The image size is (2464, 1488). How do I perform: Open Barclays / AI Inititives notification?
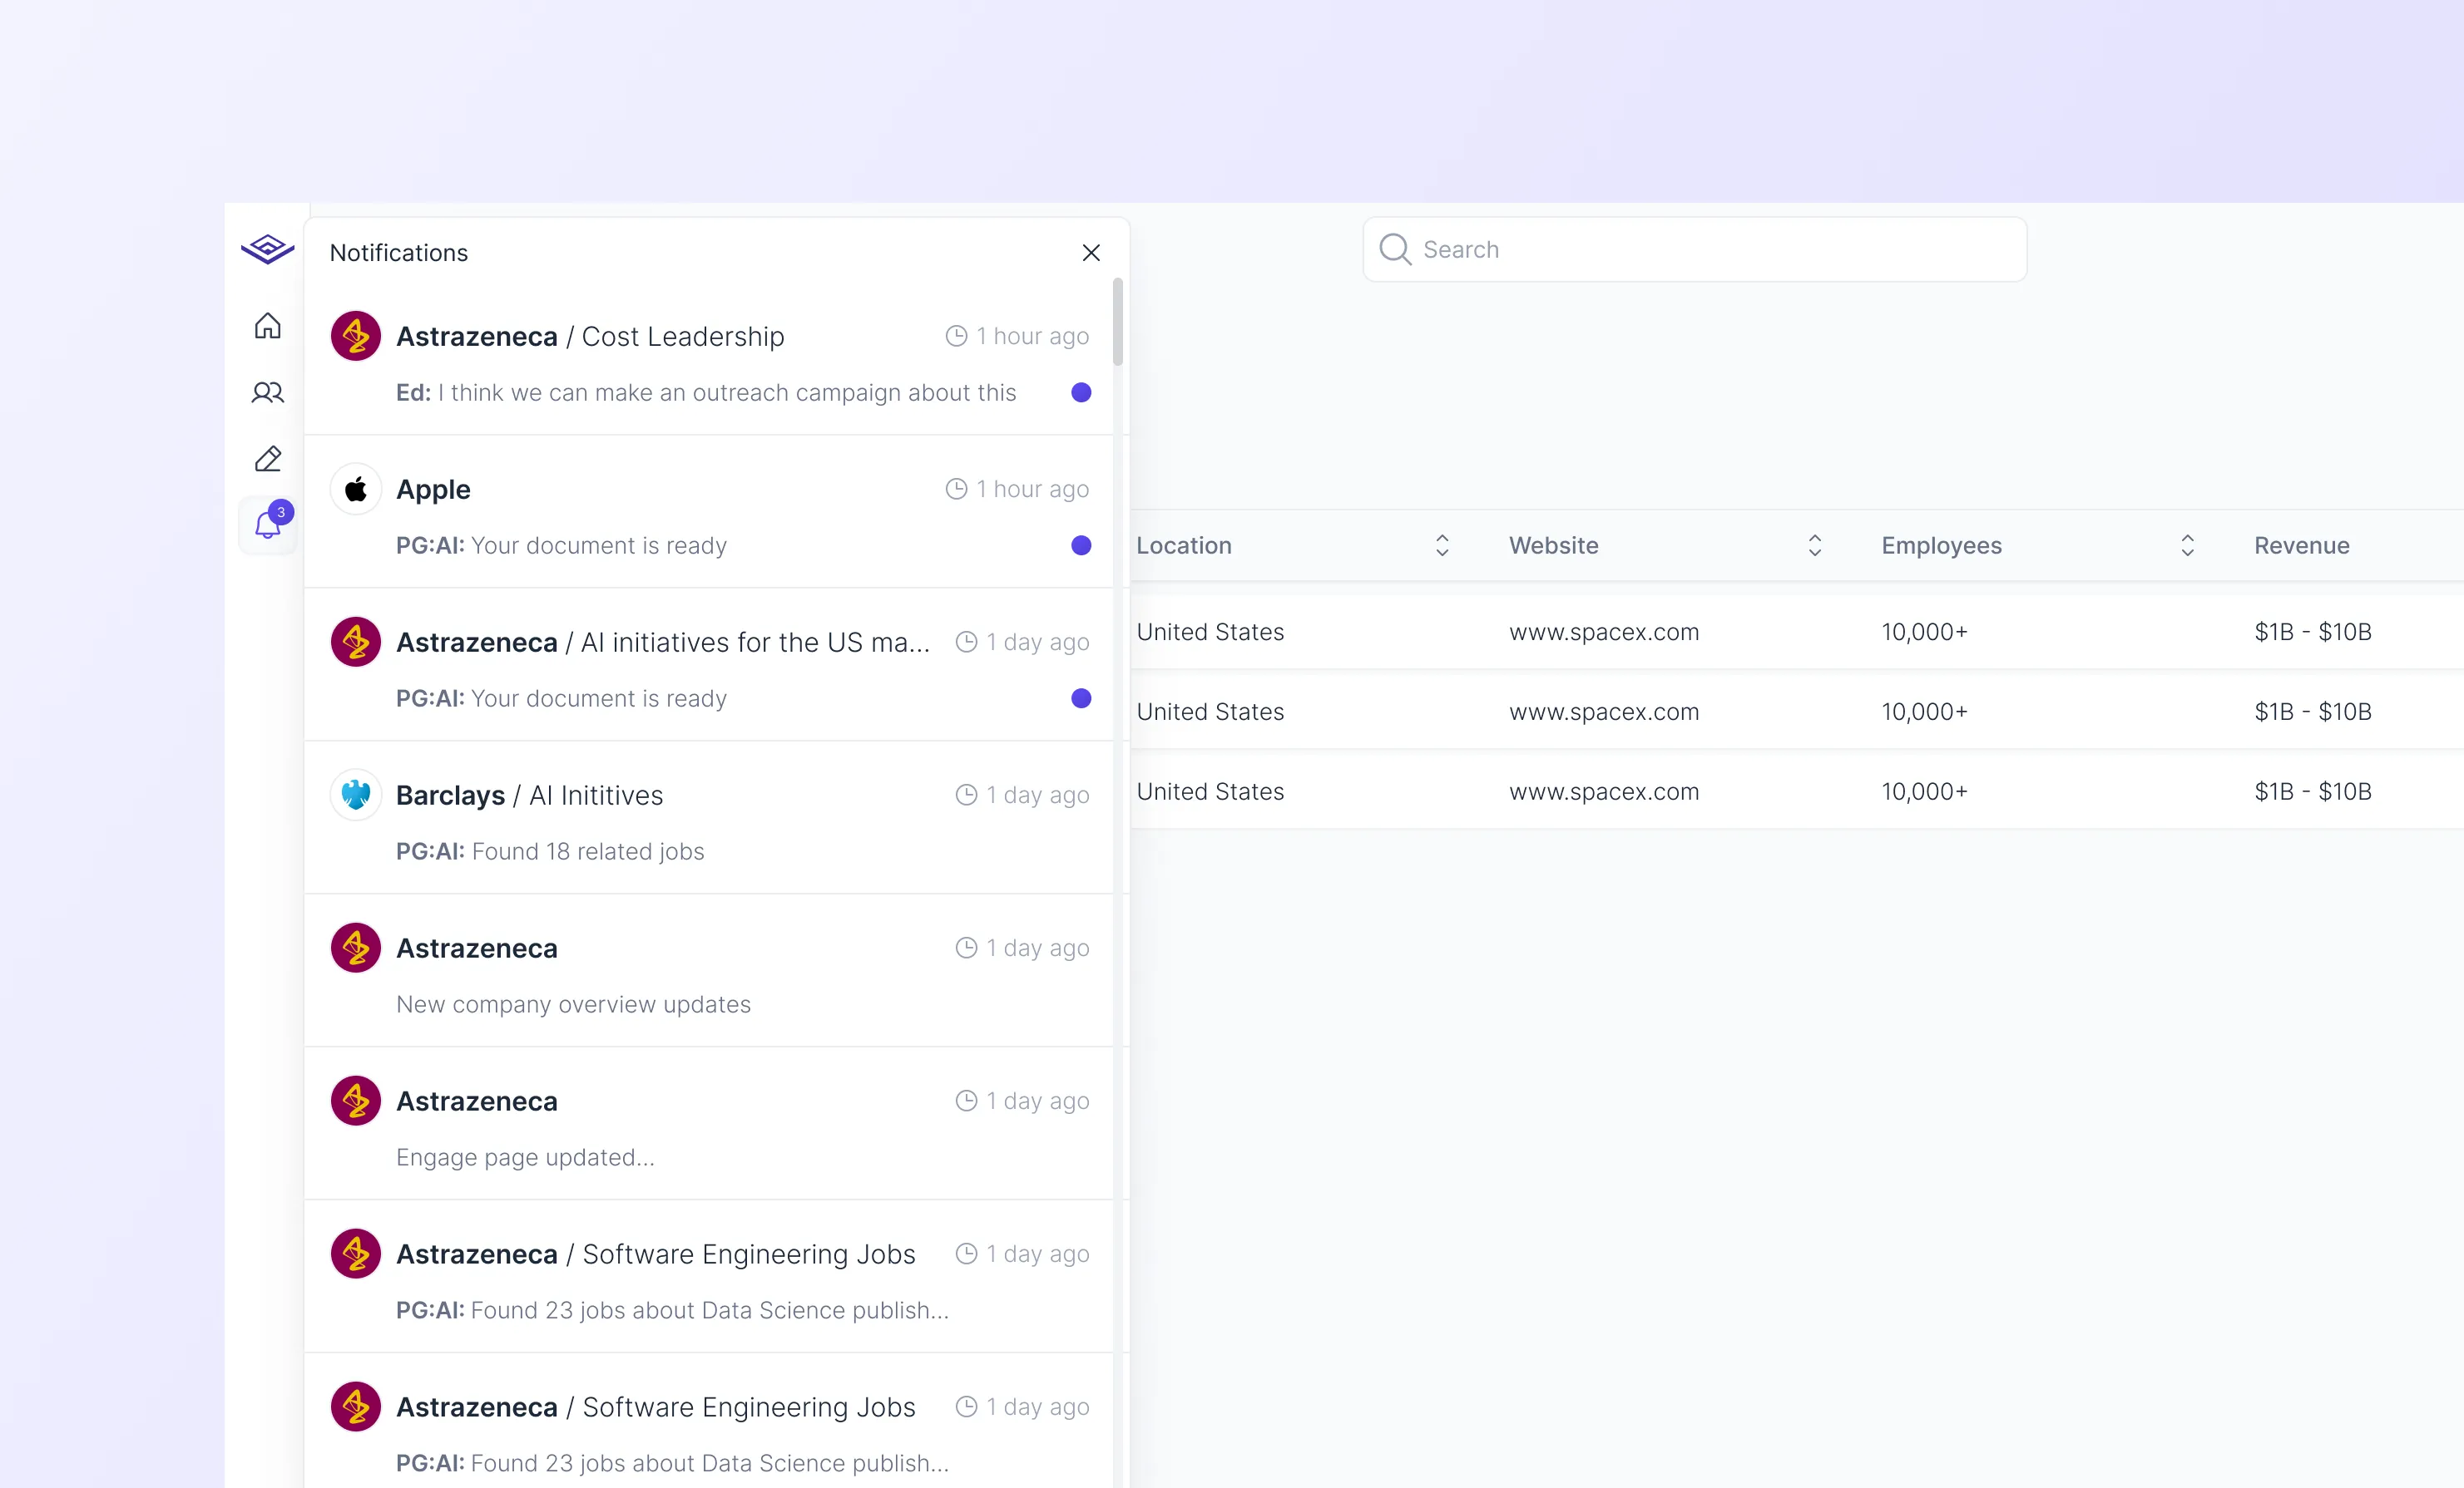point(709,817)
